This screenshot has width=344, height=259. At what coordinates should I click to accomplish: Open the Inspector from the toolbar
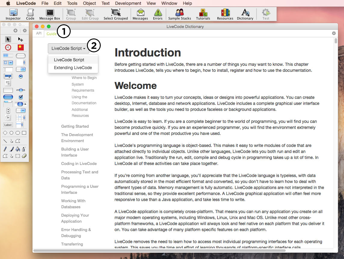click(x=13, y=14)
